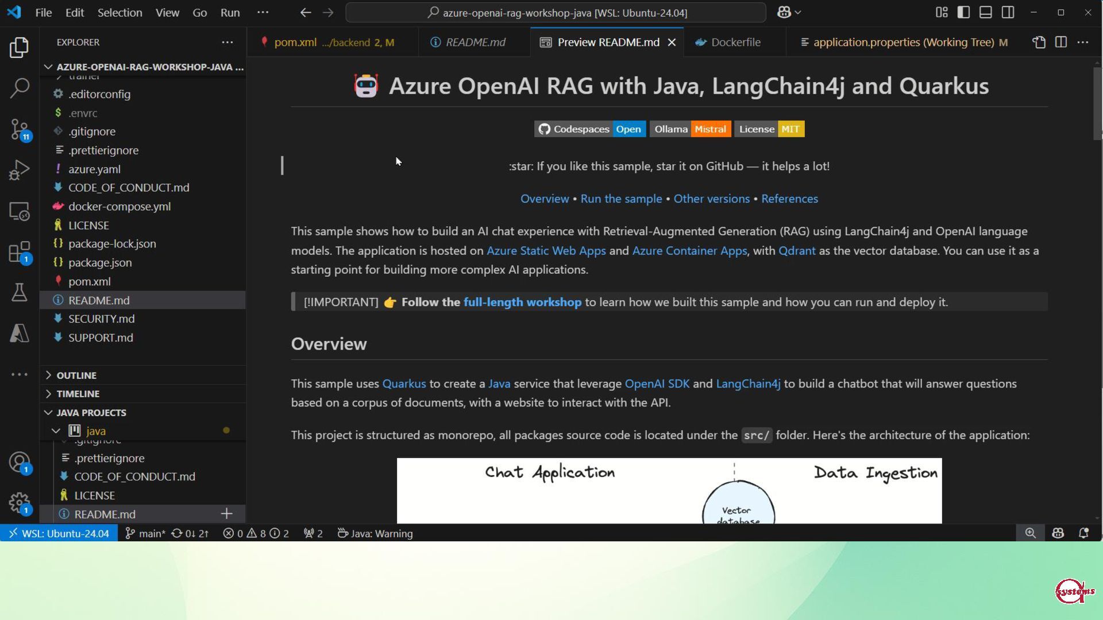Open Explorer Views and More Actions
Viewport: 1103px width, 620px height.
pyautogui.click(x=227, y=42)
